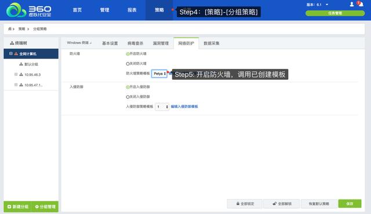Click the 新建分组 button
The image size is (371, 214).
pyautogui.click(x=18, y=206)
